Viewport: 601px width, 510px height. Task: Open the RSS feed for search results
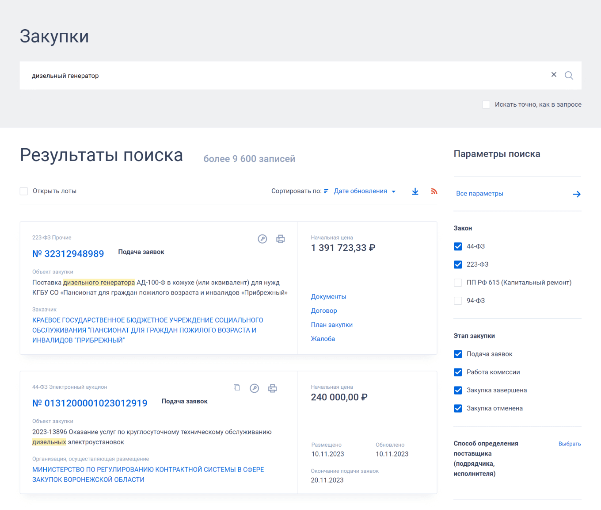(x=434, y=191)
